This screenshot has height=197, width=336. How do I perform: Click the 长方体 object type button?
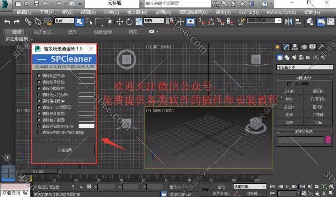coord(289,91)
